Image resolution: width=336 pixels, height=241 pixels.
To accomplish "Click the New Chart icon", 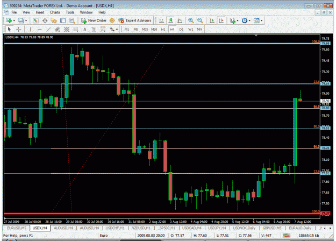I will pos(9,20).
